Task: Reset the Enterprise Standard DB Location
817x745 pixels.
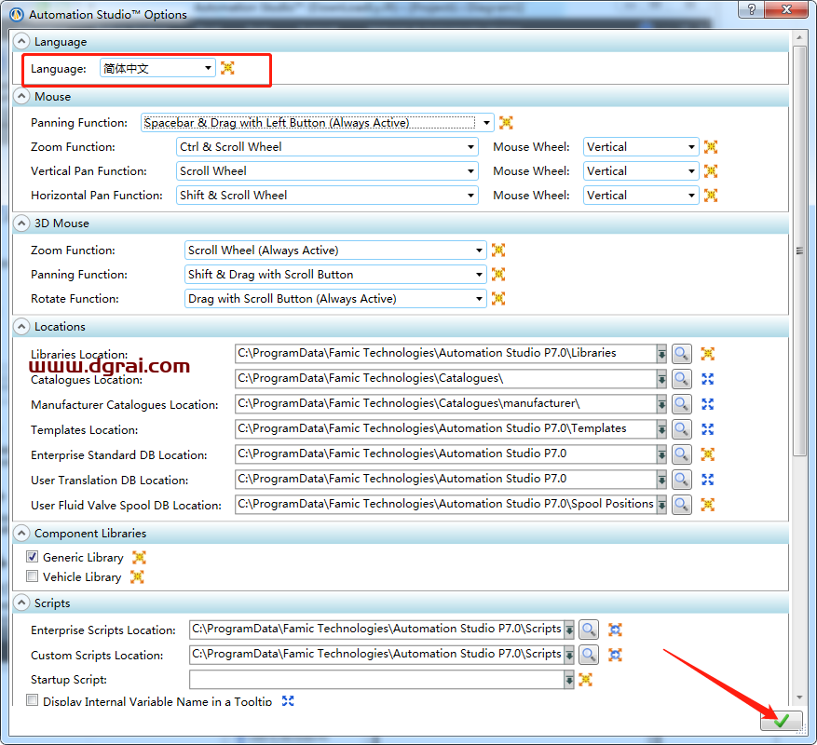Action: [x=707, y=454]
